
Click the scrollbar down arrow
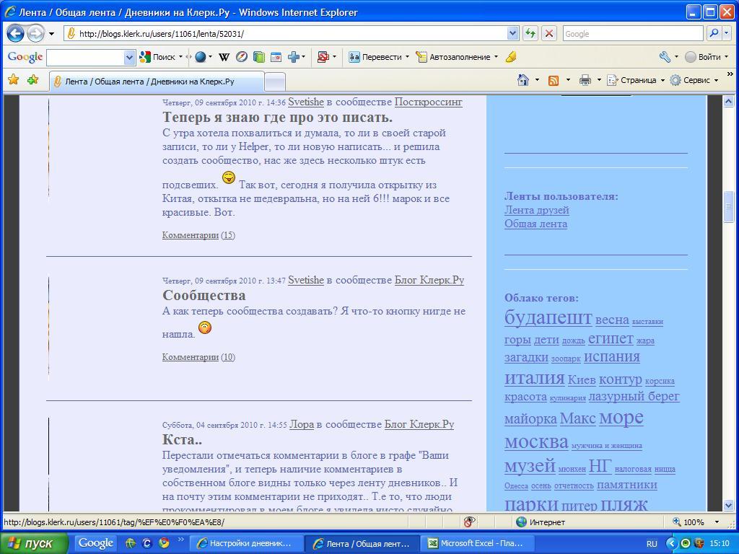click(x=727, y=506)
